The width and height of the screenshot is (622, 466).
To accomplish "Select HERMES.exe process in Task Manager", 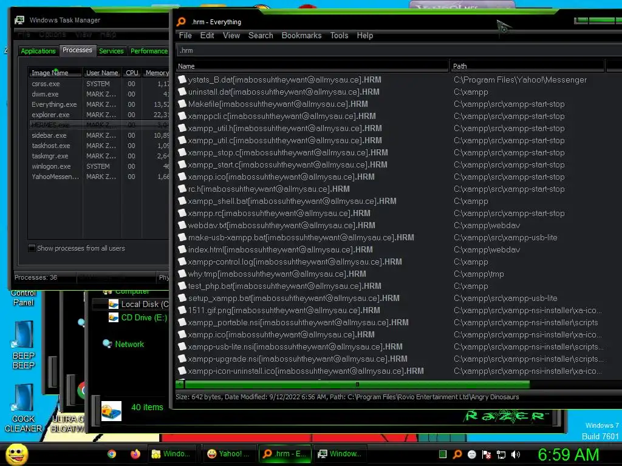I will (99, 125).
